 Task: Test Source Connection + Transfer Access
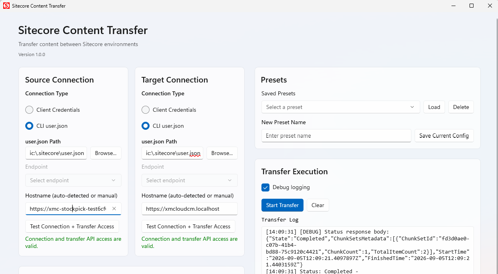pyautogui.click(x=72, y=226)
